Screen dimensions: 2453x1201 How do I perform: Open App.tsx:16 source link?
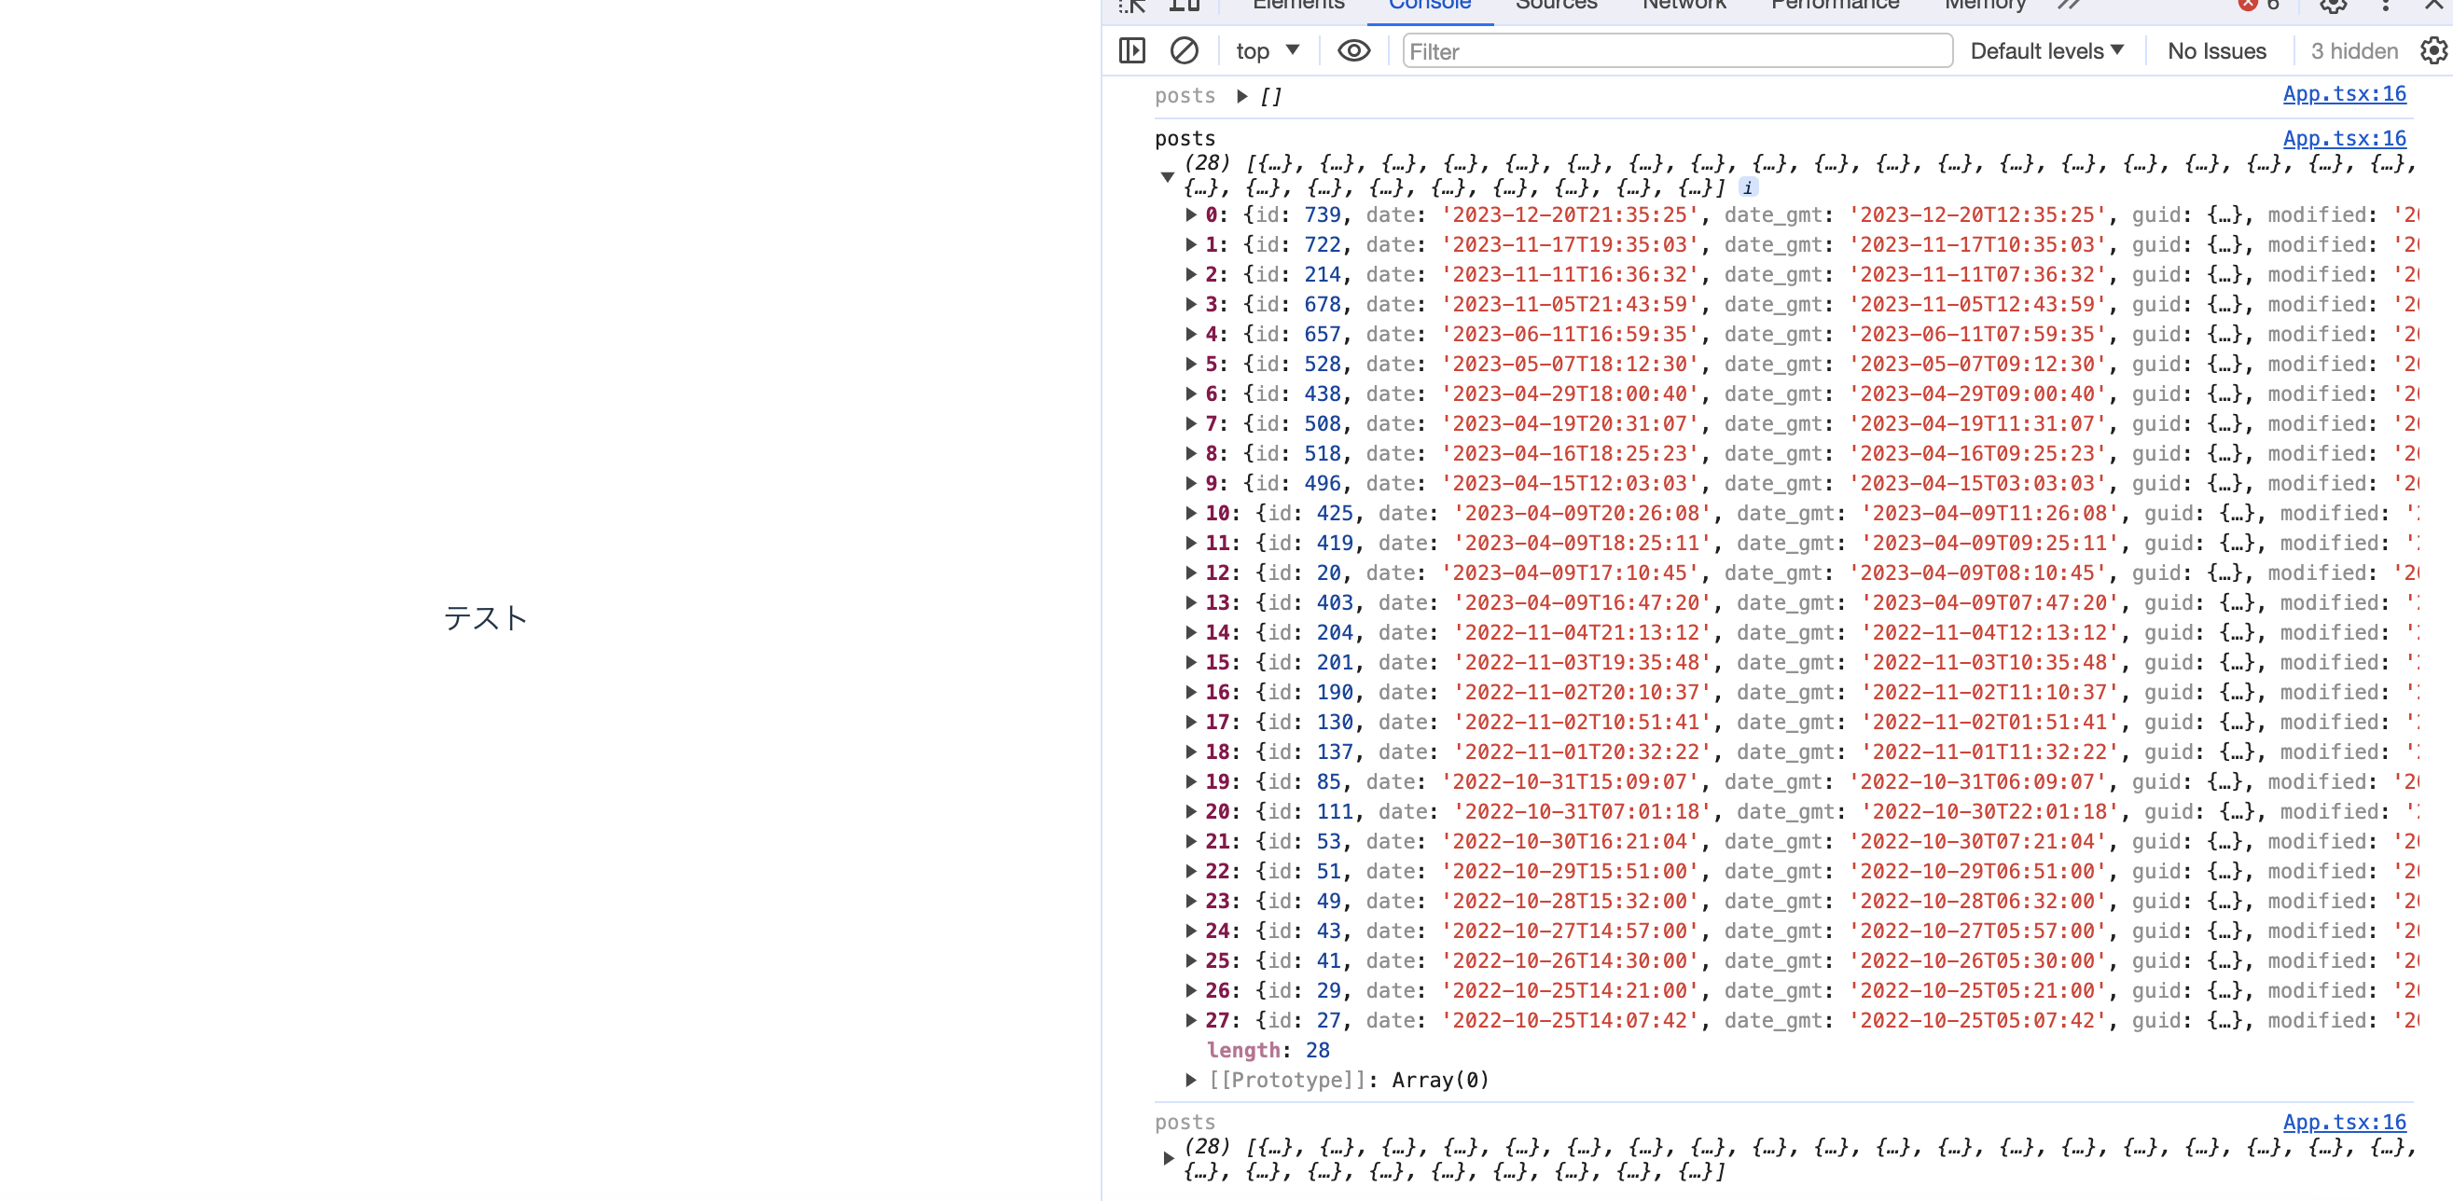point(2346,93)
